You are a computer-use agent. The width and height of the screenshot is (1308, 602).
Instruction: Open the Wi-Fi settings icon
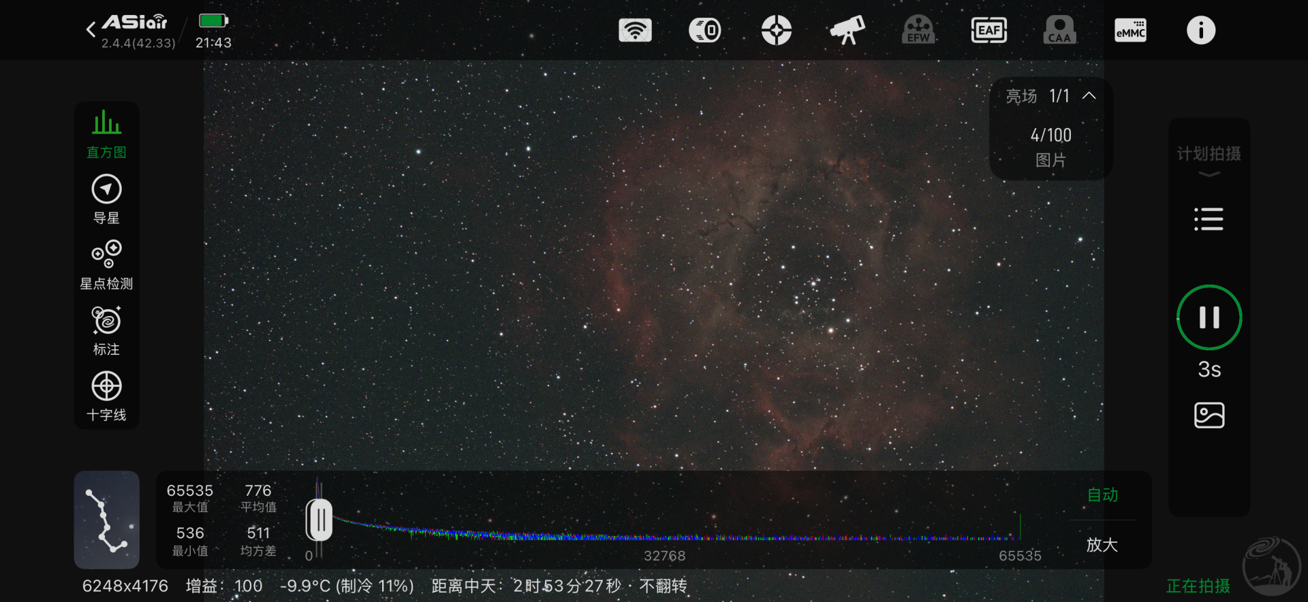[x=635, y=31]
